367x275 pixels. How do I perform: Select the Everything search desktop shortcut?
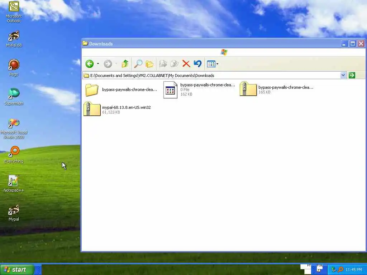point(14,155)
